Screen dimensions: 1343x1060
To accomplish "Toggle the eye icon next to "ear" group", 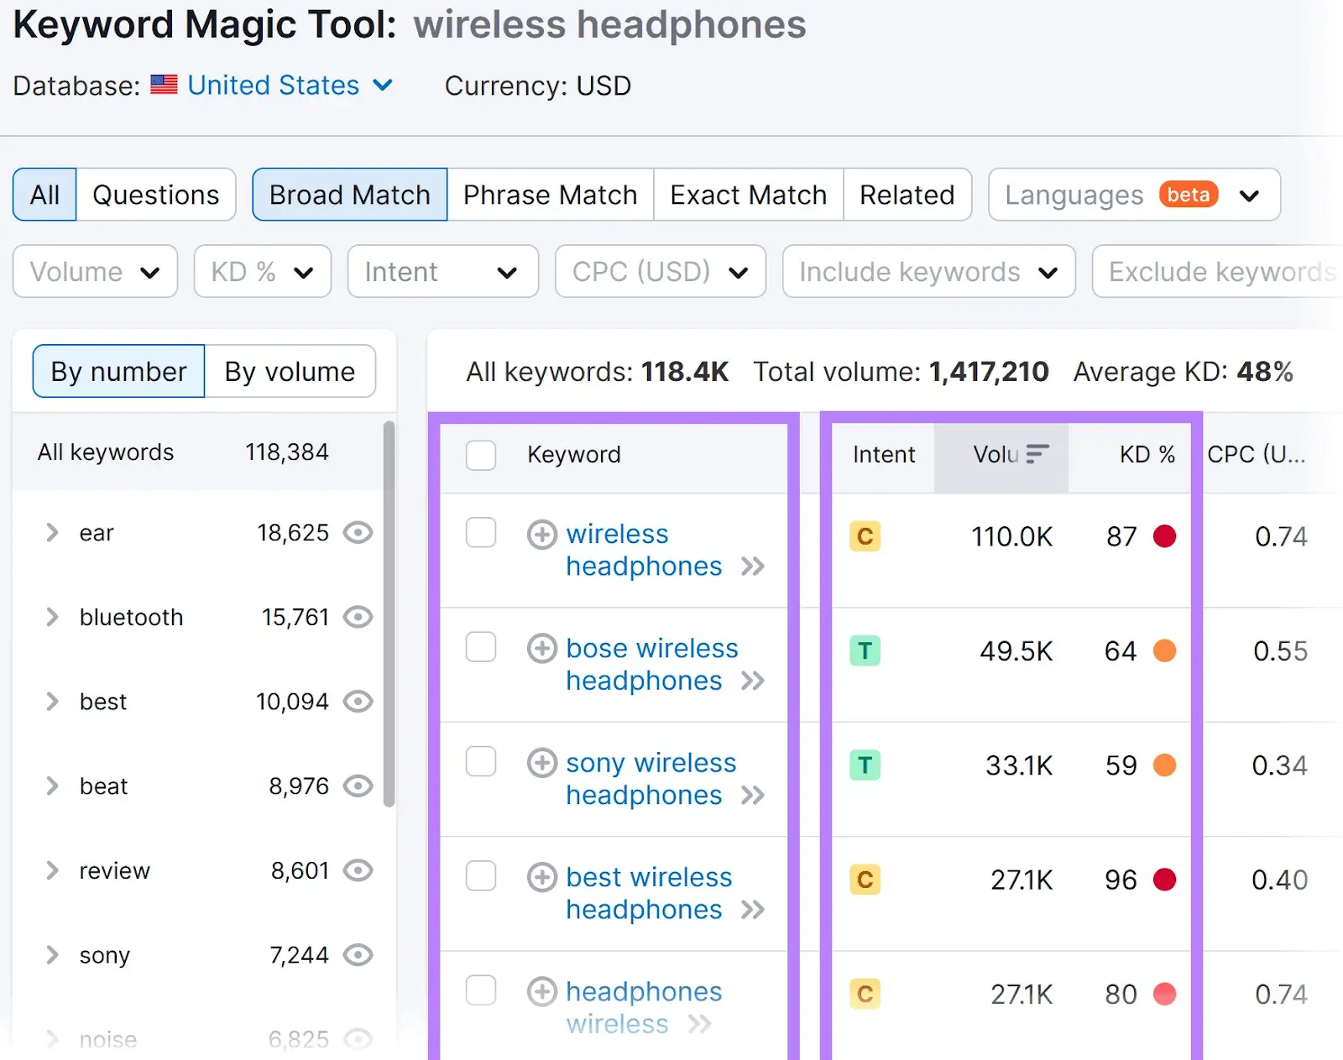I will (x=358, y=533).
